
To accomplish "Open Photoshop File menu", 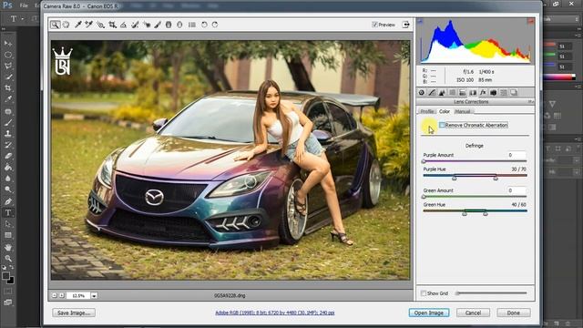I will 24,5.
